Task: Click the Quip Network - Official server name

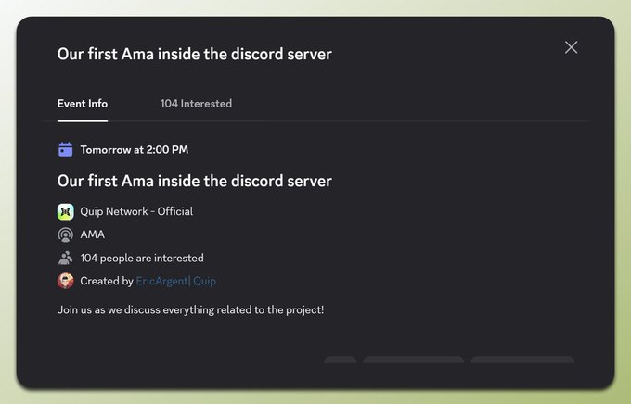Action: 136,211
